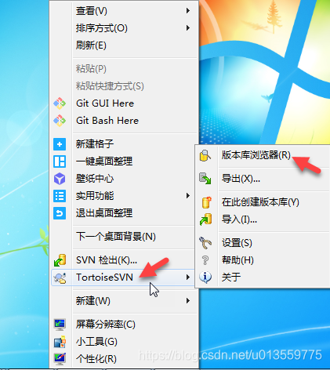Click the list icon for 实用功能

coord(60,196)
